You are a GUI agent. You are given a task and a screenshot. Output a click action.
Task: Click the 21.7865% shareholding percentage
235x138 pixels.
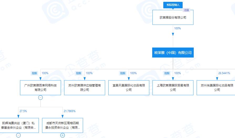(x=70, y=111)
